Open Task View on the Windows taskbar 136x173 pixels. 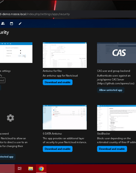pyautogui.click(x=20, y=168)
